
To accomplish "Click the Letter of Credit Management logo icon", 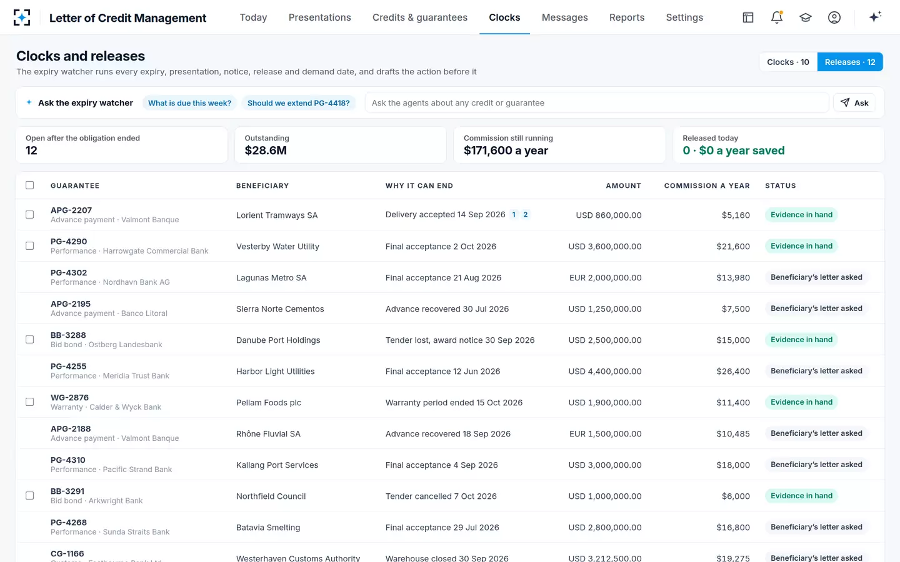I will pyautogui.click(x=22, y=17).
